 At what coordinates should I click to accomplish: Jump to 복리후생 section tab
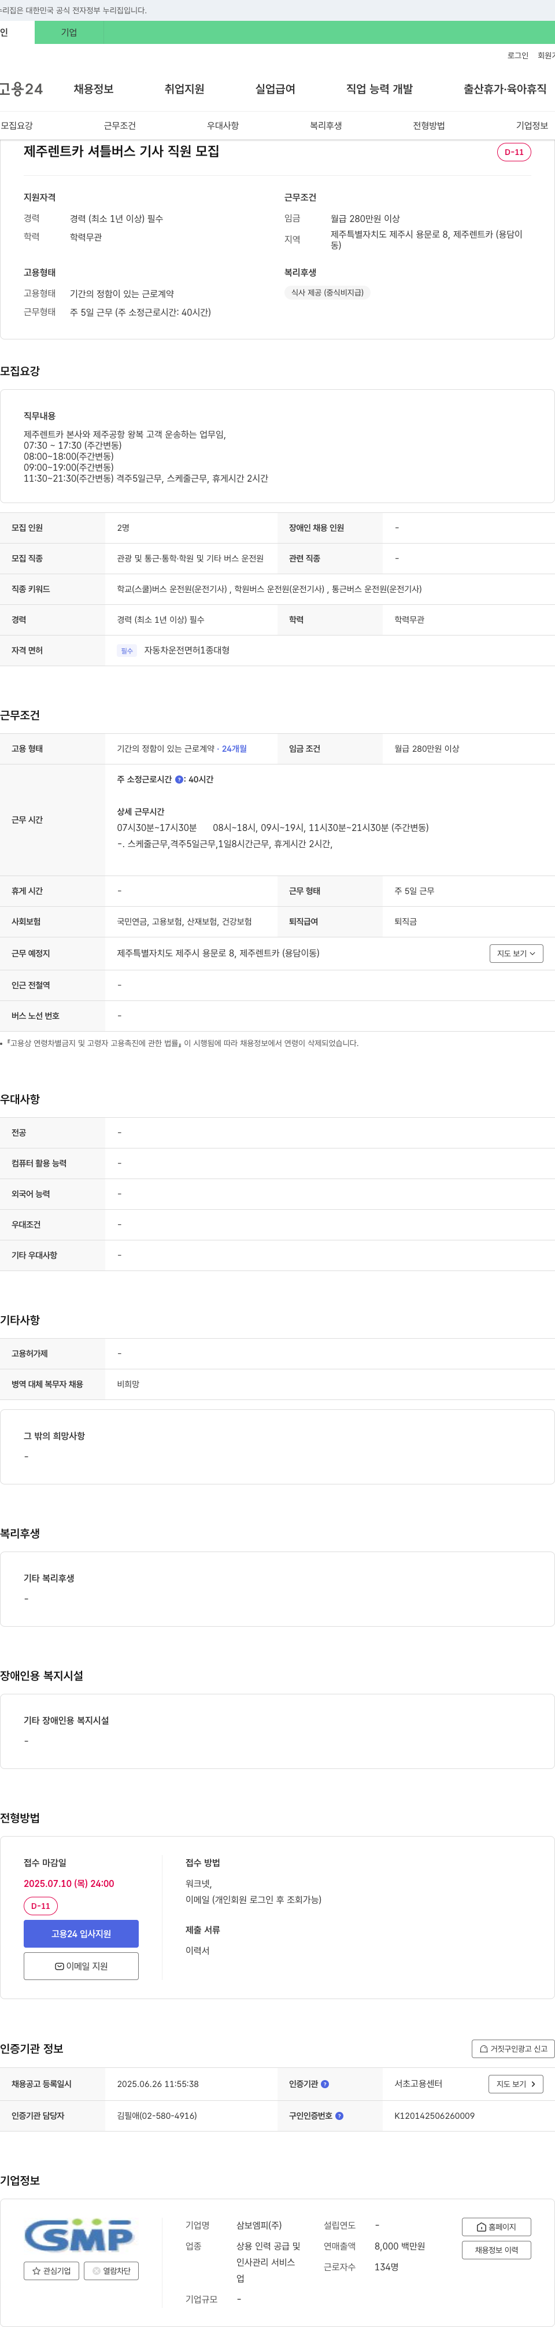click(326, 125)
